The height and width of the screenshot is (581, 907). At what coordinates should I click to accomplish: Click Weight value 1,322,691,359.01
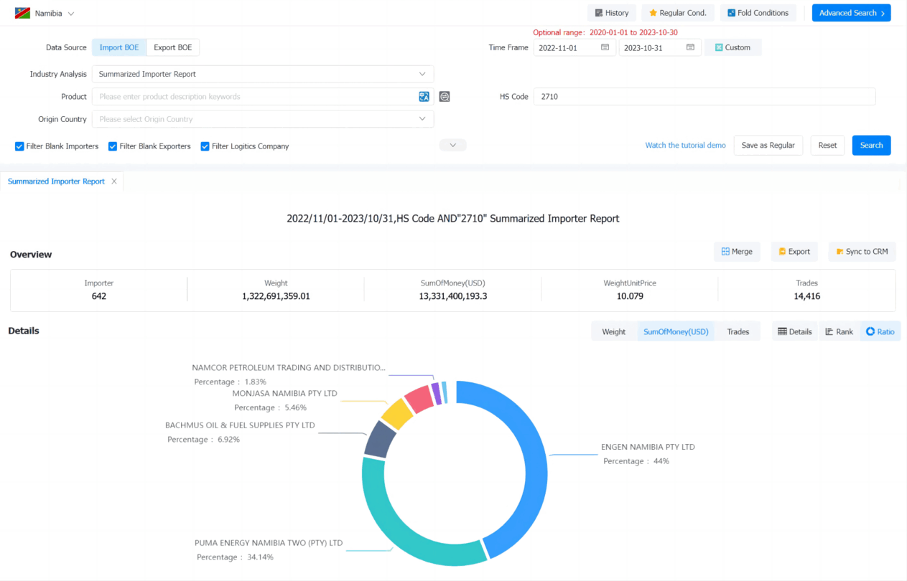[276, 296]
